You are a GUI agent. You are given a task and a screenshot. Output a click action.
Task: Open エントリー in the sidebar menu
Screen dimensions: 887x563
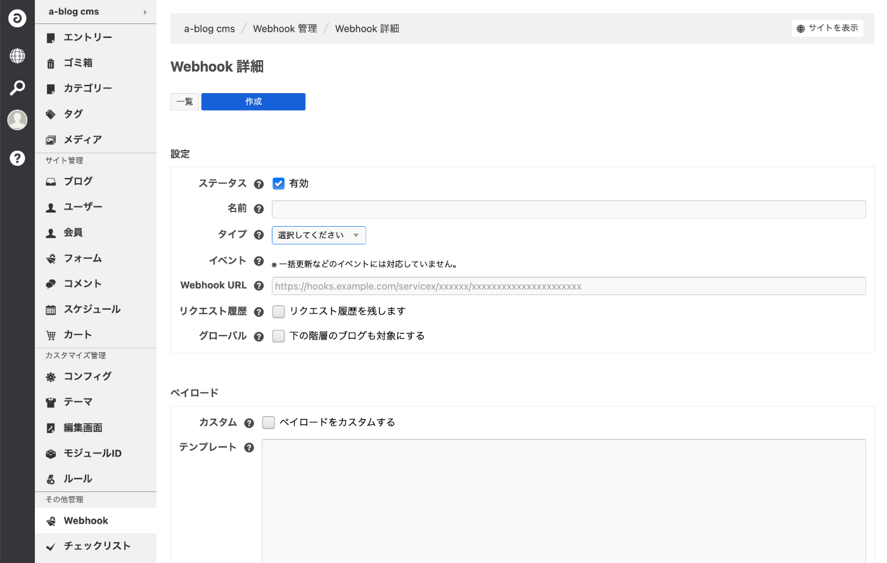tap(87, 37)
